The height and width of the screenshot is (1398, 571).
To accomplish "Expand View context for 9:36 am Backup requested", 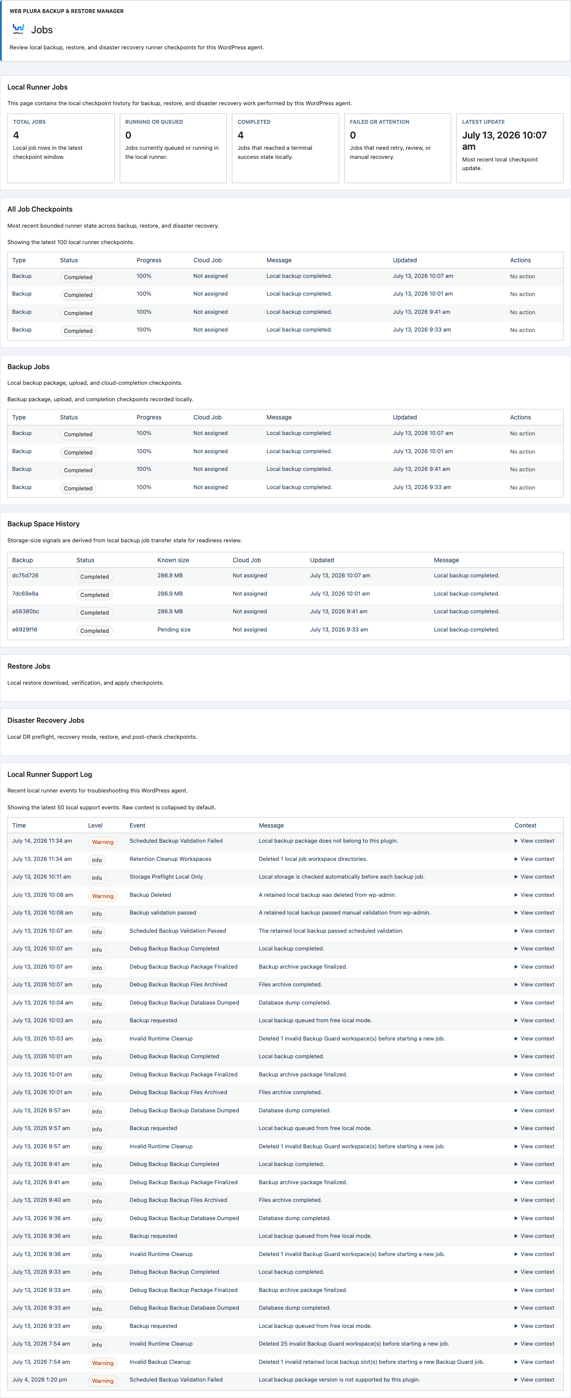I will click(x=534, y=1236).
